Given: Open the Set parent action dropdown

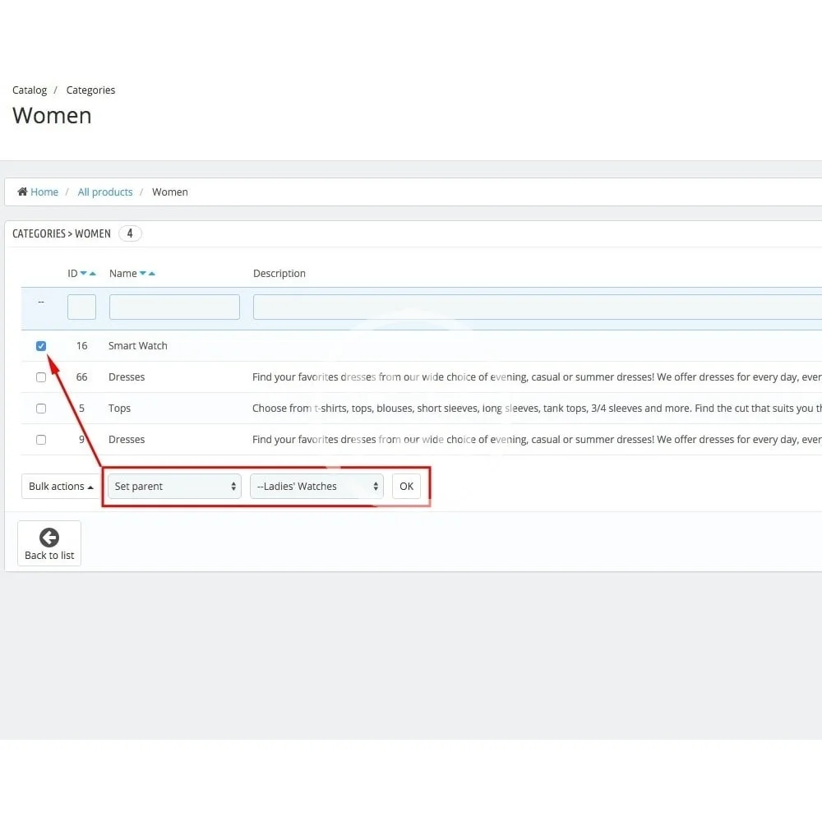Looking at the screenshot, I should click(x=174, y=487).
